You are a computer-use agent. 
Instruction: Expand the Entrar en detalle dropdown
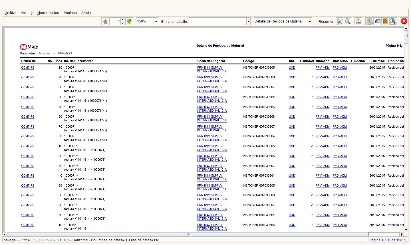pos(248,21)
